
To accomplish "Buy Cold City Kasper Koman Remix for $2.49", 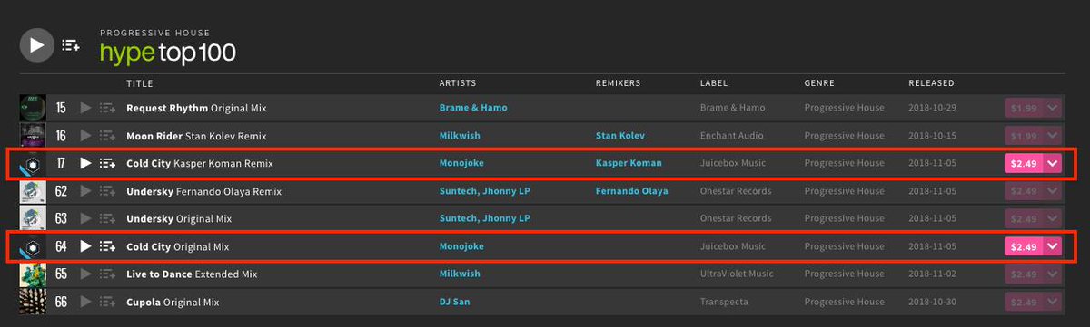I will [x=1024, y=164].
